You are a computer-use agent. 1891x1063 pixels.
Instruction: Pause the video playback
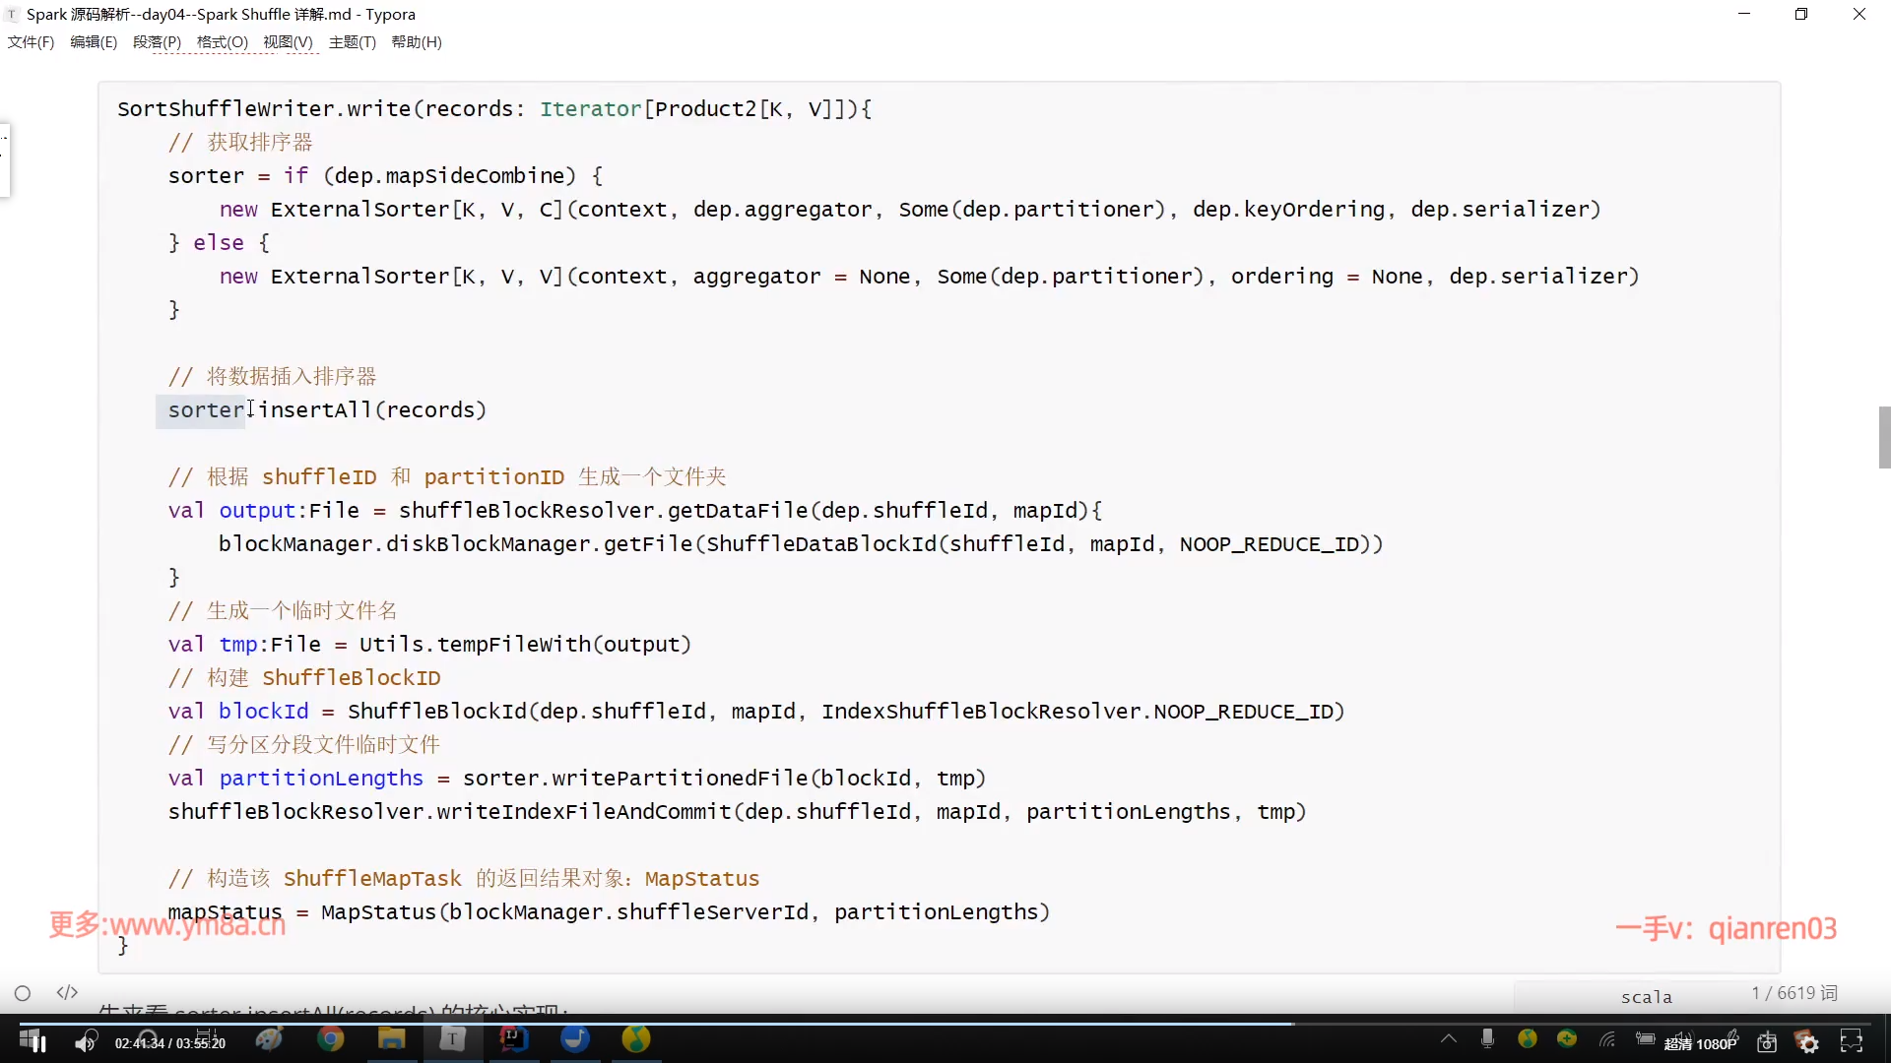tap(38, 1043)
